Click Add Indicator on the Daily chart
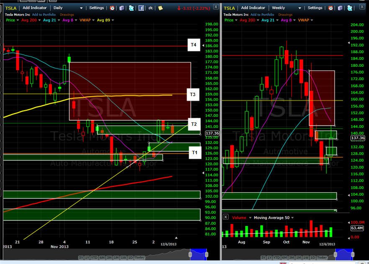 pyautogui.click(x=35, y=8)
